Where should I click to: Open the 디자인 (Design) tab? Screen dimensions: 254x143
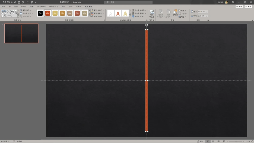24,7
